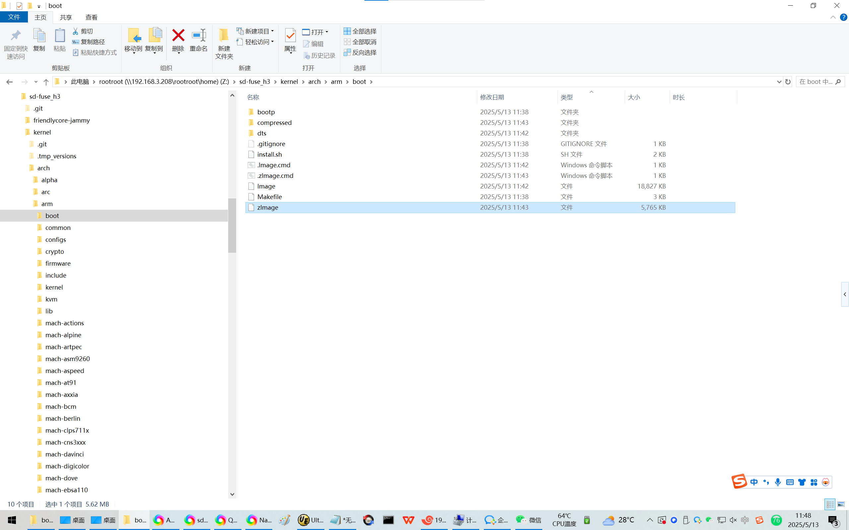The image size is (849, 530).
Task: Switch to details view, status bar
Action: click(830, 504)
